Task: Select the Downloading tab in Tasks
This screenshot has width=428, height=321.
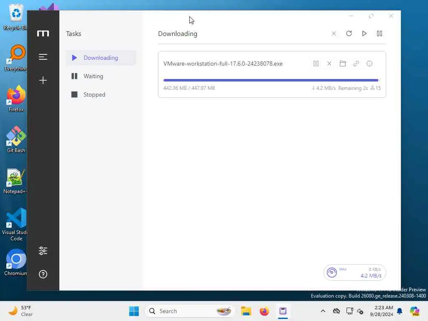Action: pyautogui.click(x=101, y=58)
